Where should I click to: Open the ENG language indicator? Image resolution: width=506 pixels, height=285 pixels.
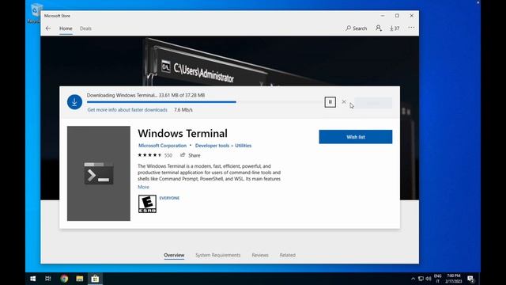coord(437,279)
